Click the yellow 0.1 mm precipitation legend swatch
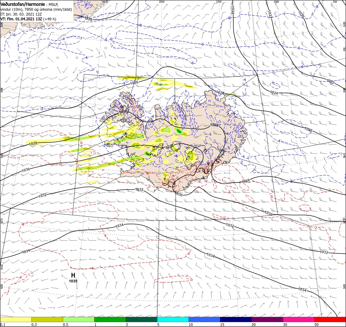 pos(16,319)
